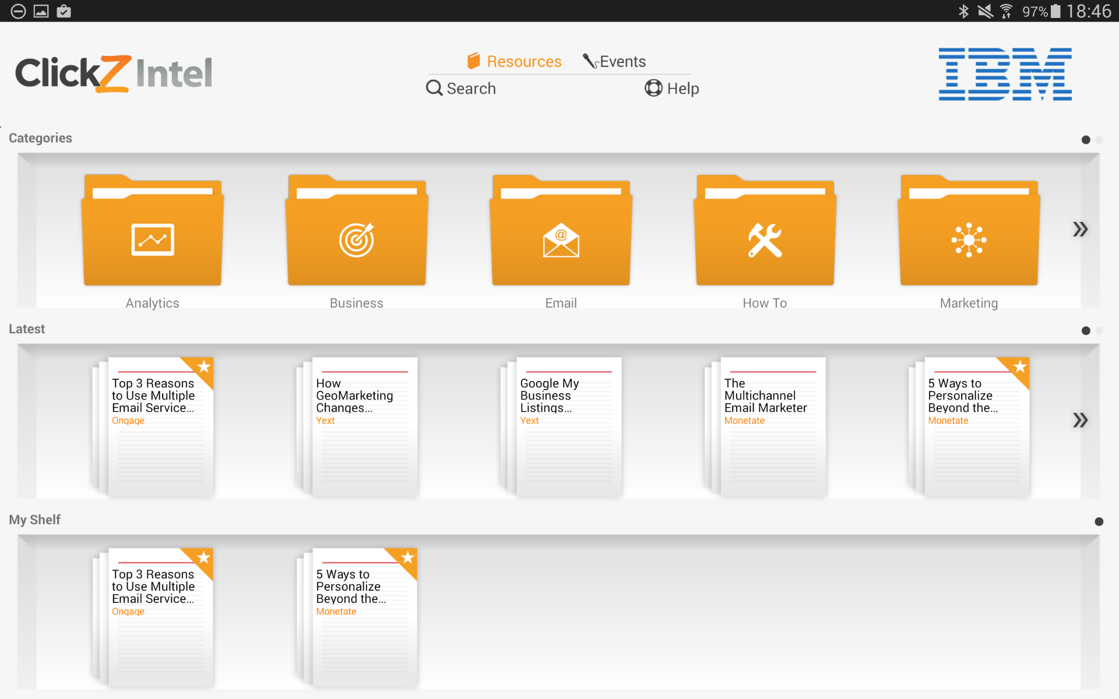Open the Email category folder
The image size is (1119, 699).
tap(561, 233)
